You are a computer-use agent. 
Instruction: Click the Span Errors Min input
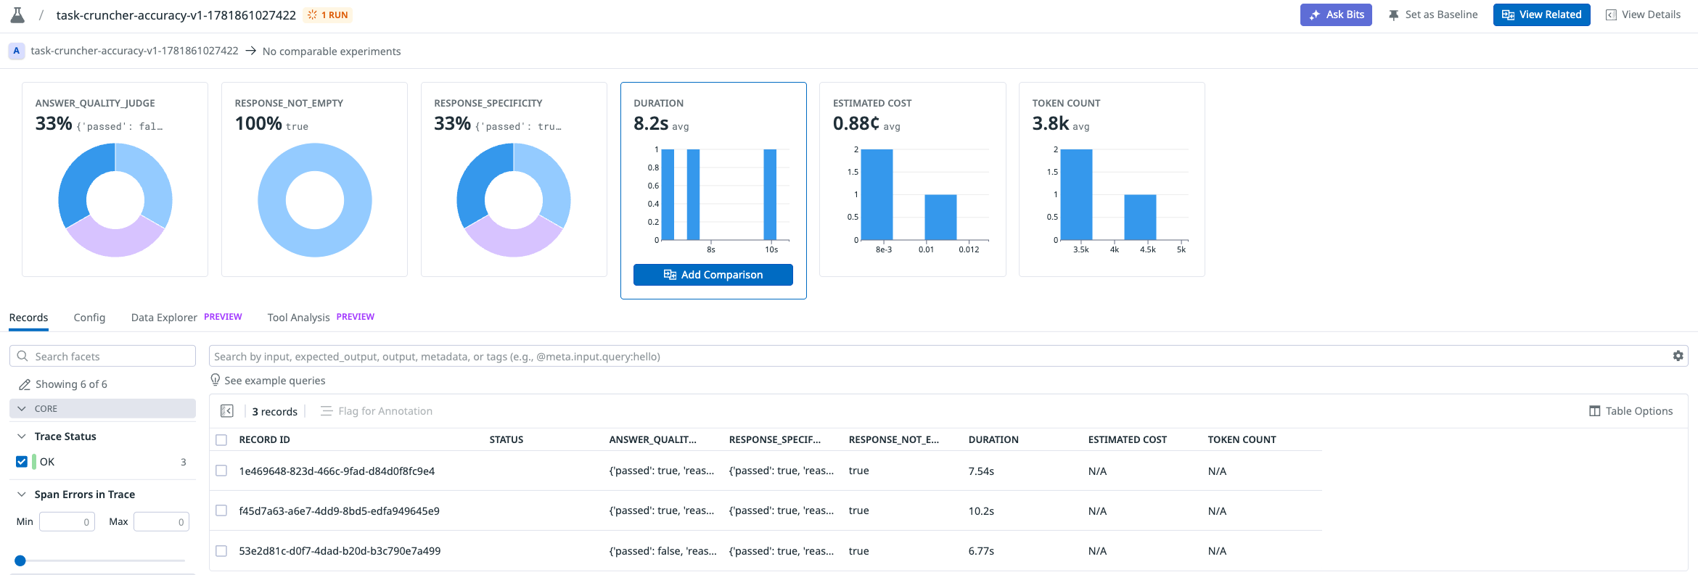67,522
